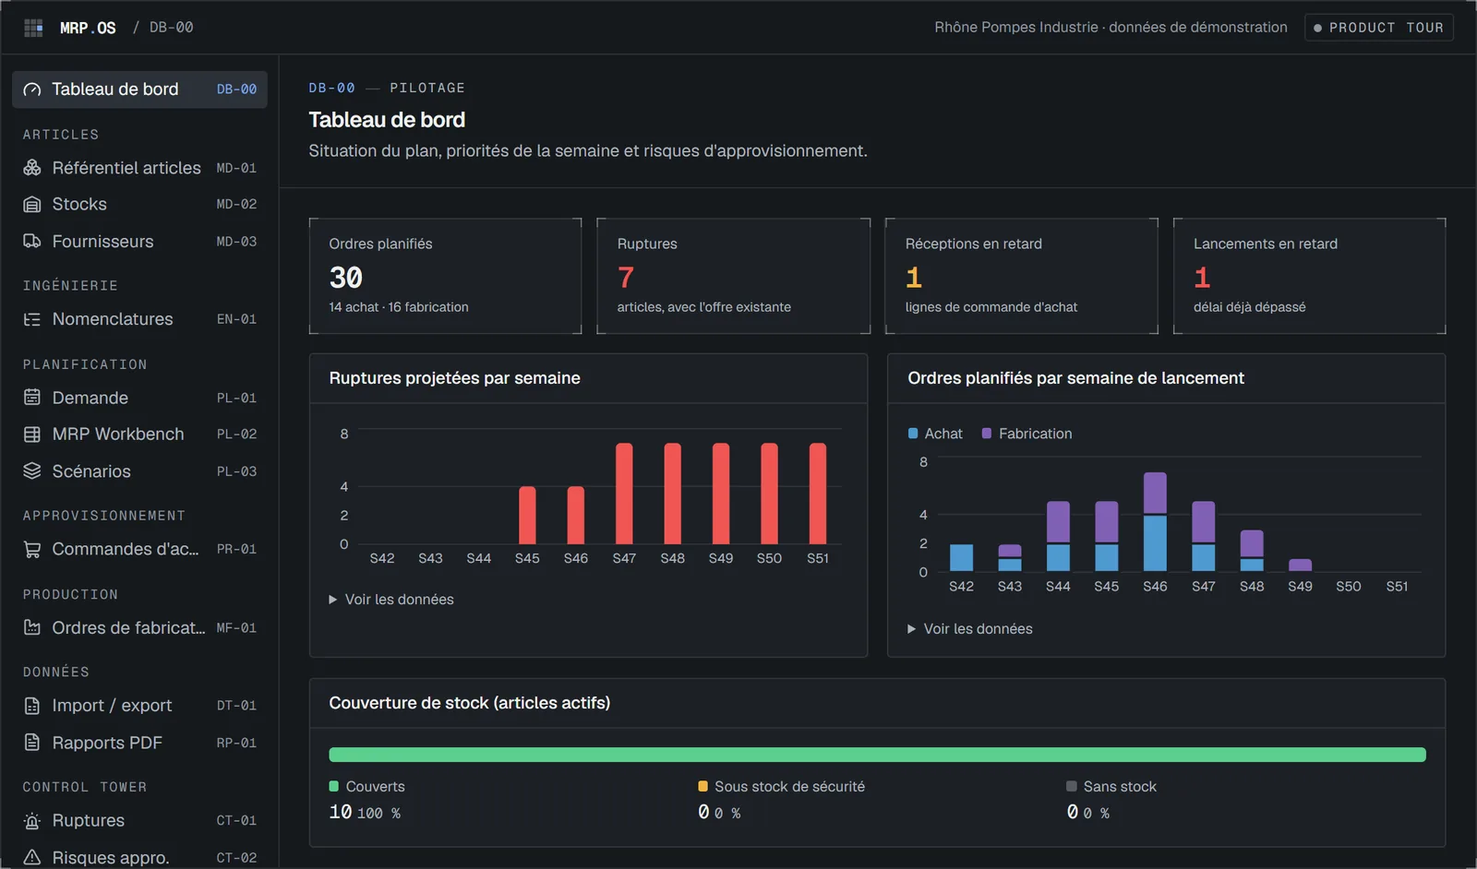Click the "lignes de commande d'achat" text
This screenshot has width=1477, height=869.
(x=991, y=307)
